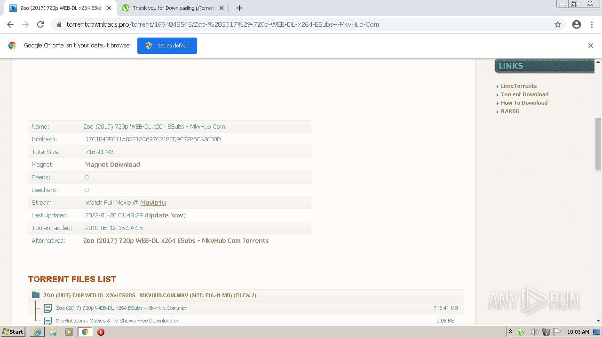Click the page vertical scrollbar thumb
The width and height of the screenshot is (602, 338).
click(x=598, y=144)
